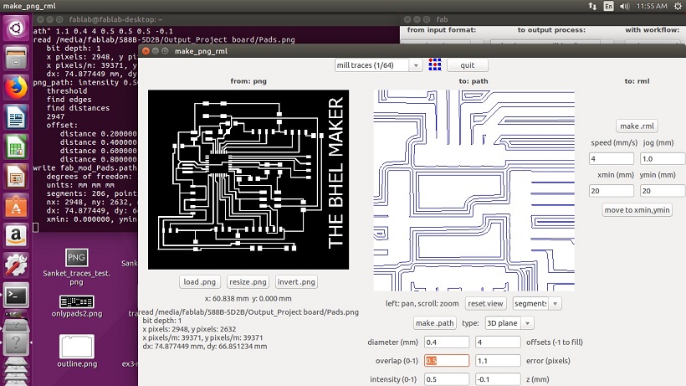Screen dimensions: 686x386
Task: Focus the error (pixels) field
Action: click(x=498, y=361)
